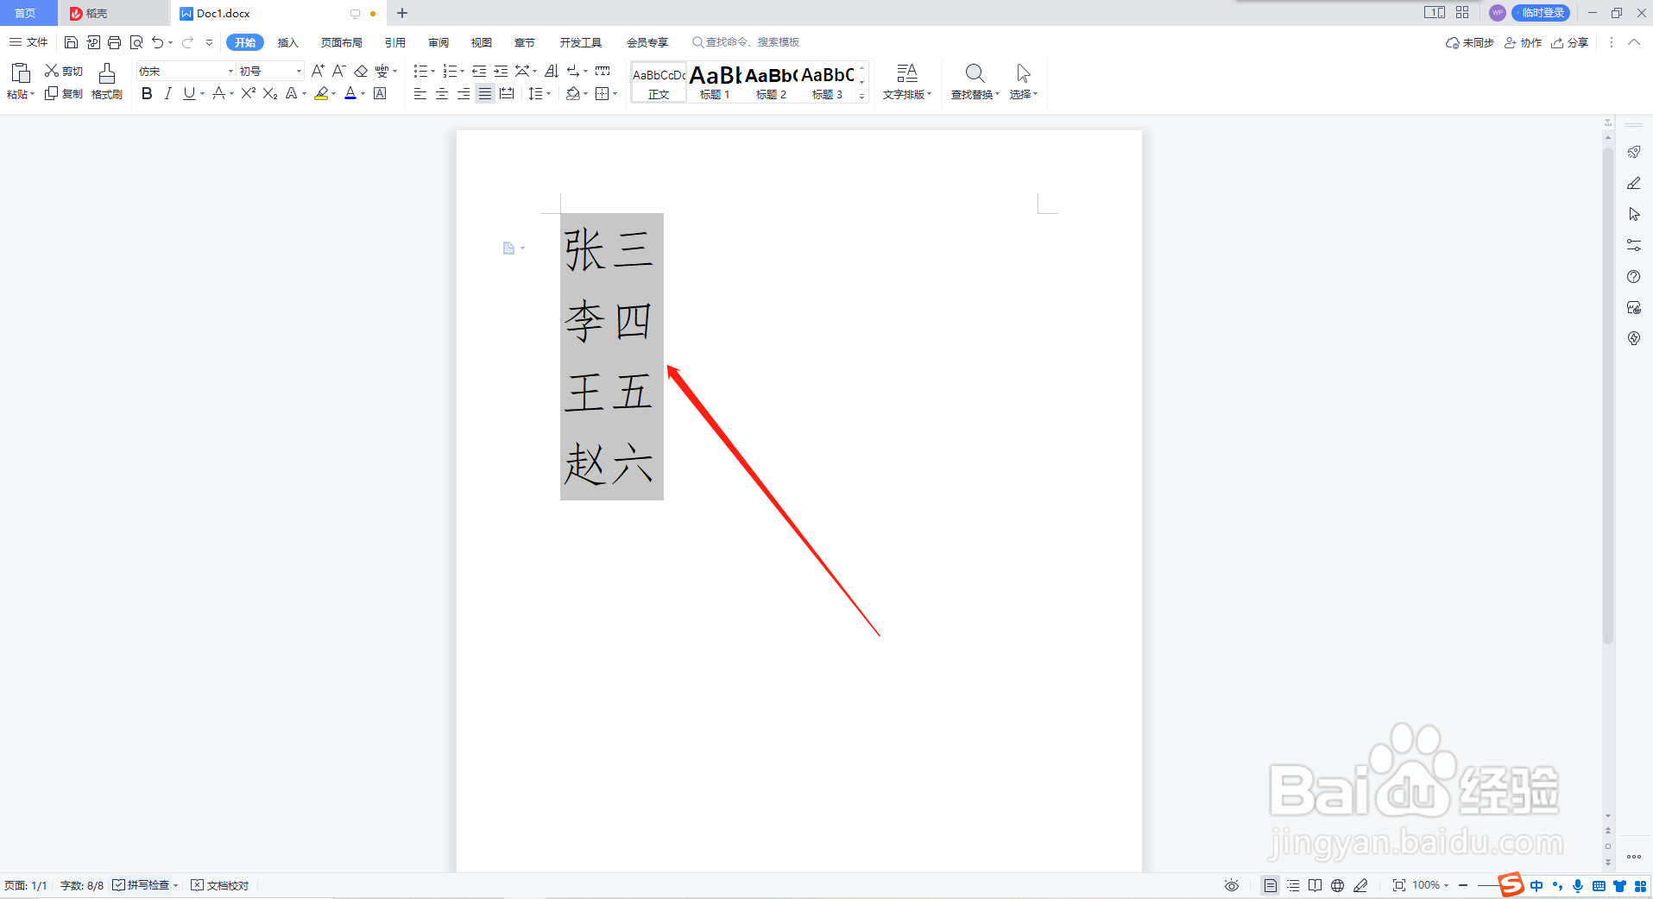Toggle justify alignment
Image resolution: width=1653 pixels, height=899 pixels.
(x=484, y=93)
